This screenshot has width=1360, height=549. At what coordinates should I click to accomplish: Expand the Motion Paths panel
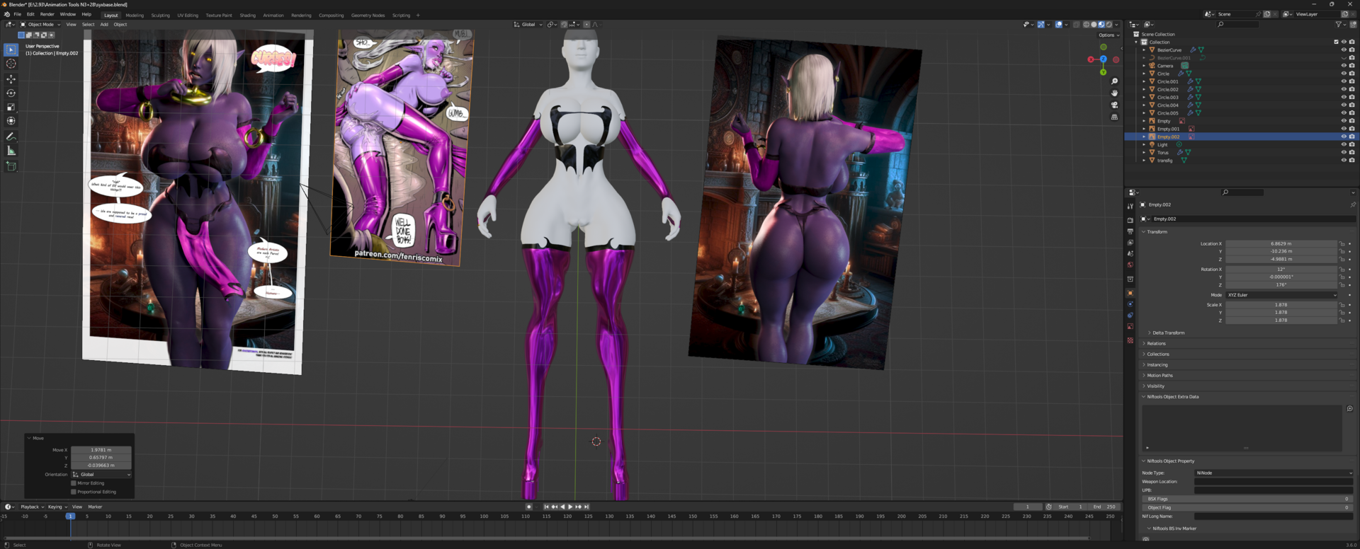(1158, 375)
